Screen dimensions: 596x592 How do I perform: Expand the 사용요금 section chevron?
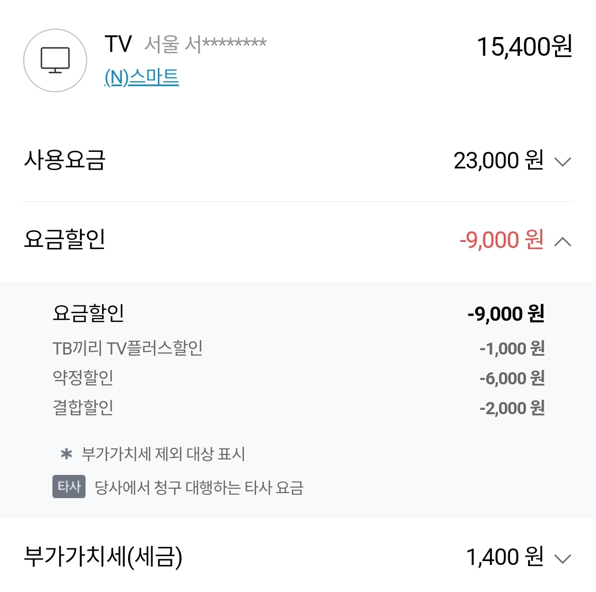(562, 162)
